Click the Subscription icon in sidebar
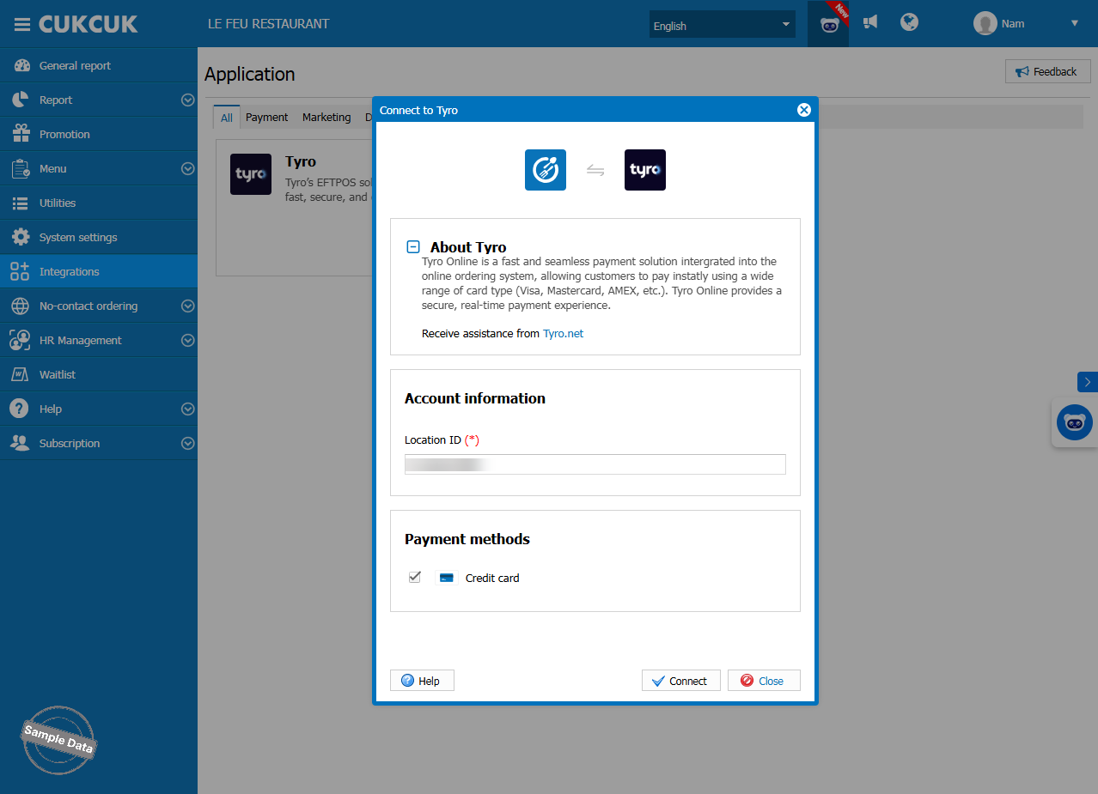This screenshot has width=1098, height=794. [x=20, y=443]
